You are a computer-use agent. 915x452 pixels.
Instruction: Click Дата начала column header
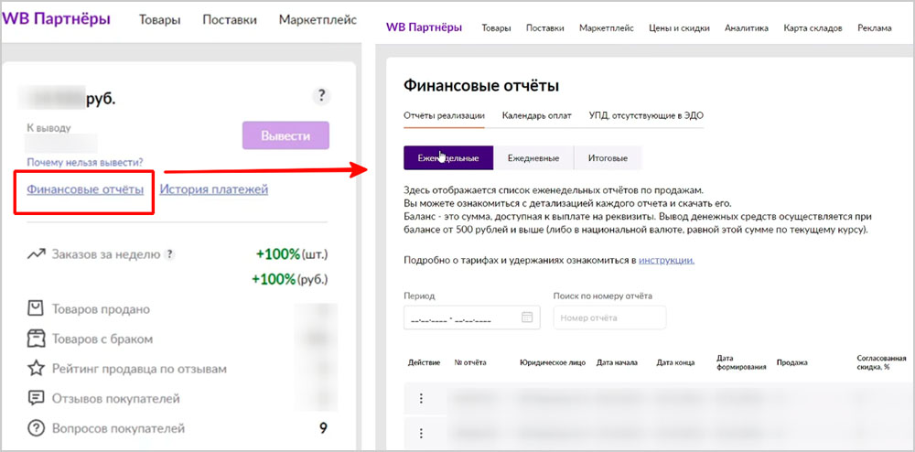[x=617, y=362]
